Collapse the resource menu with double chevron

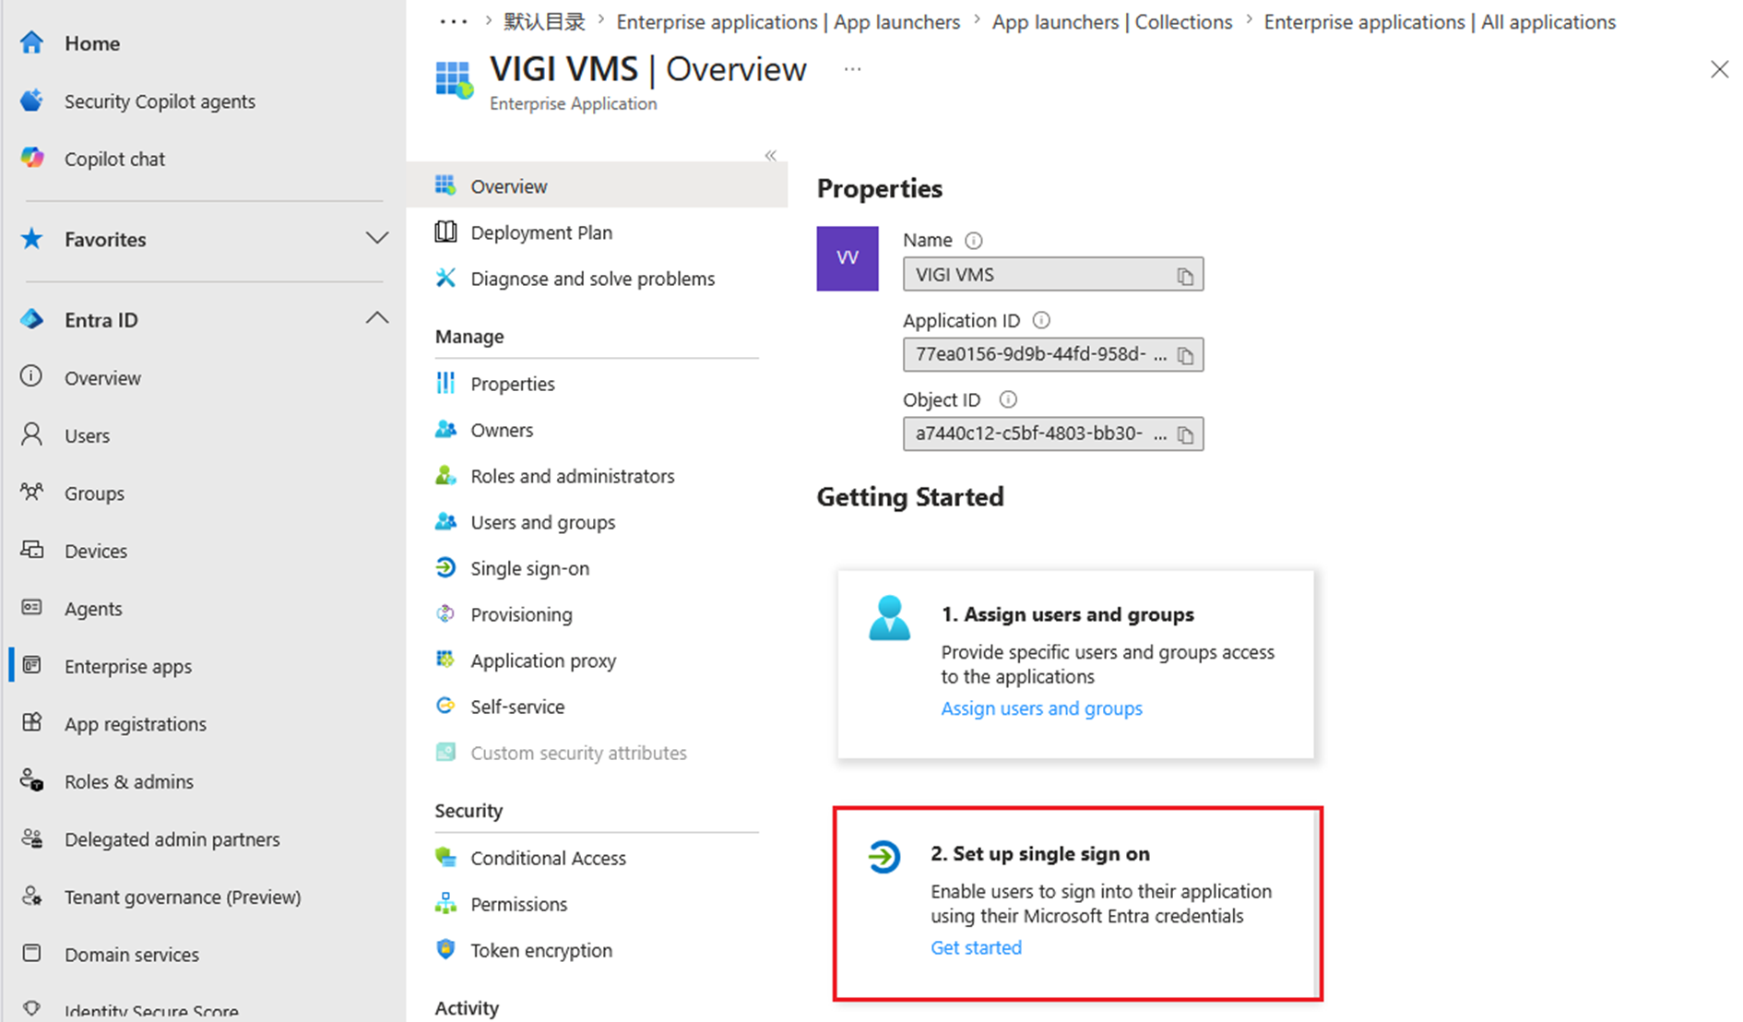point(770,155)
